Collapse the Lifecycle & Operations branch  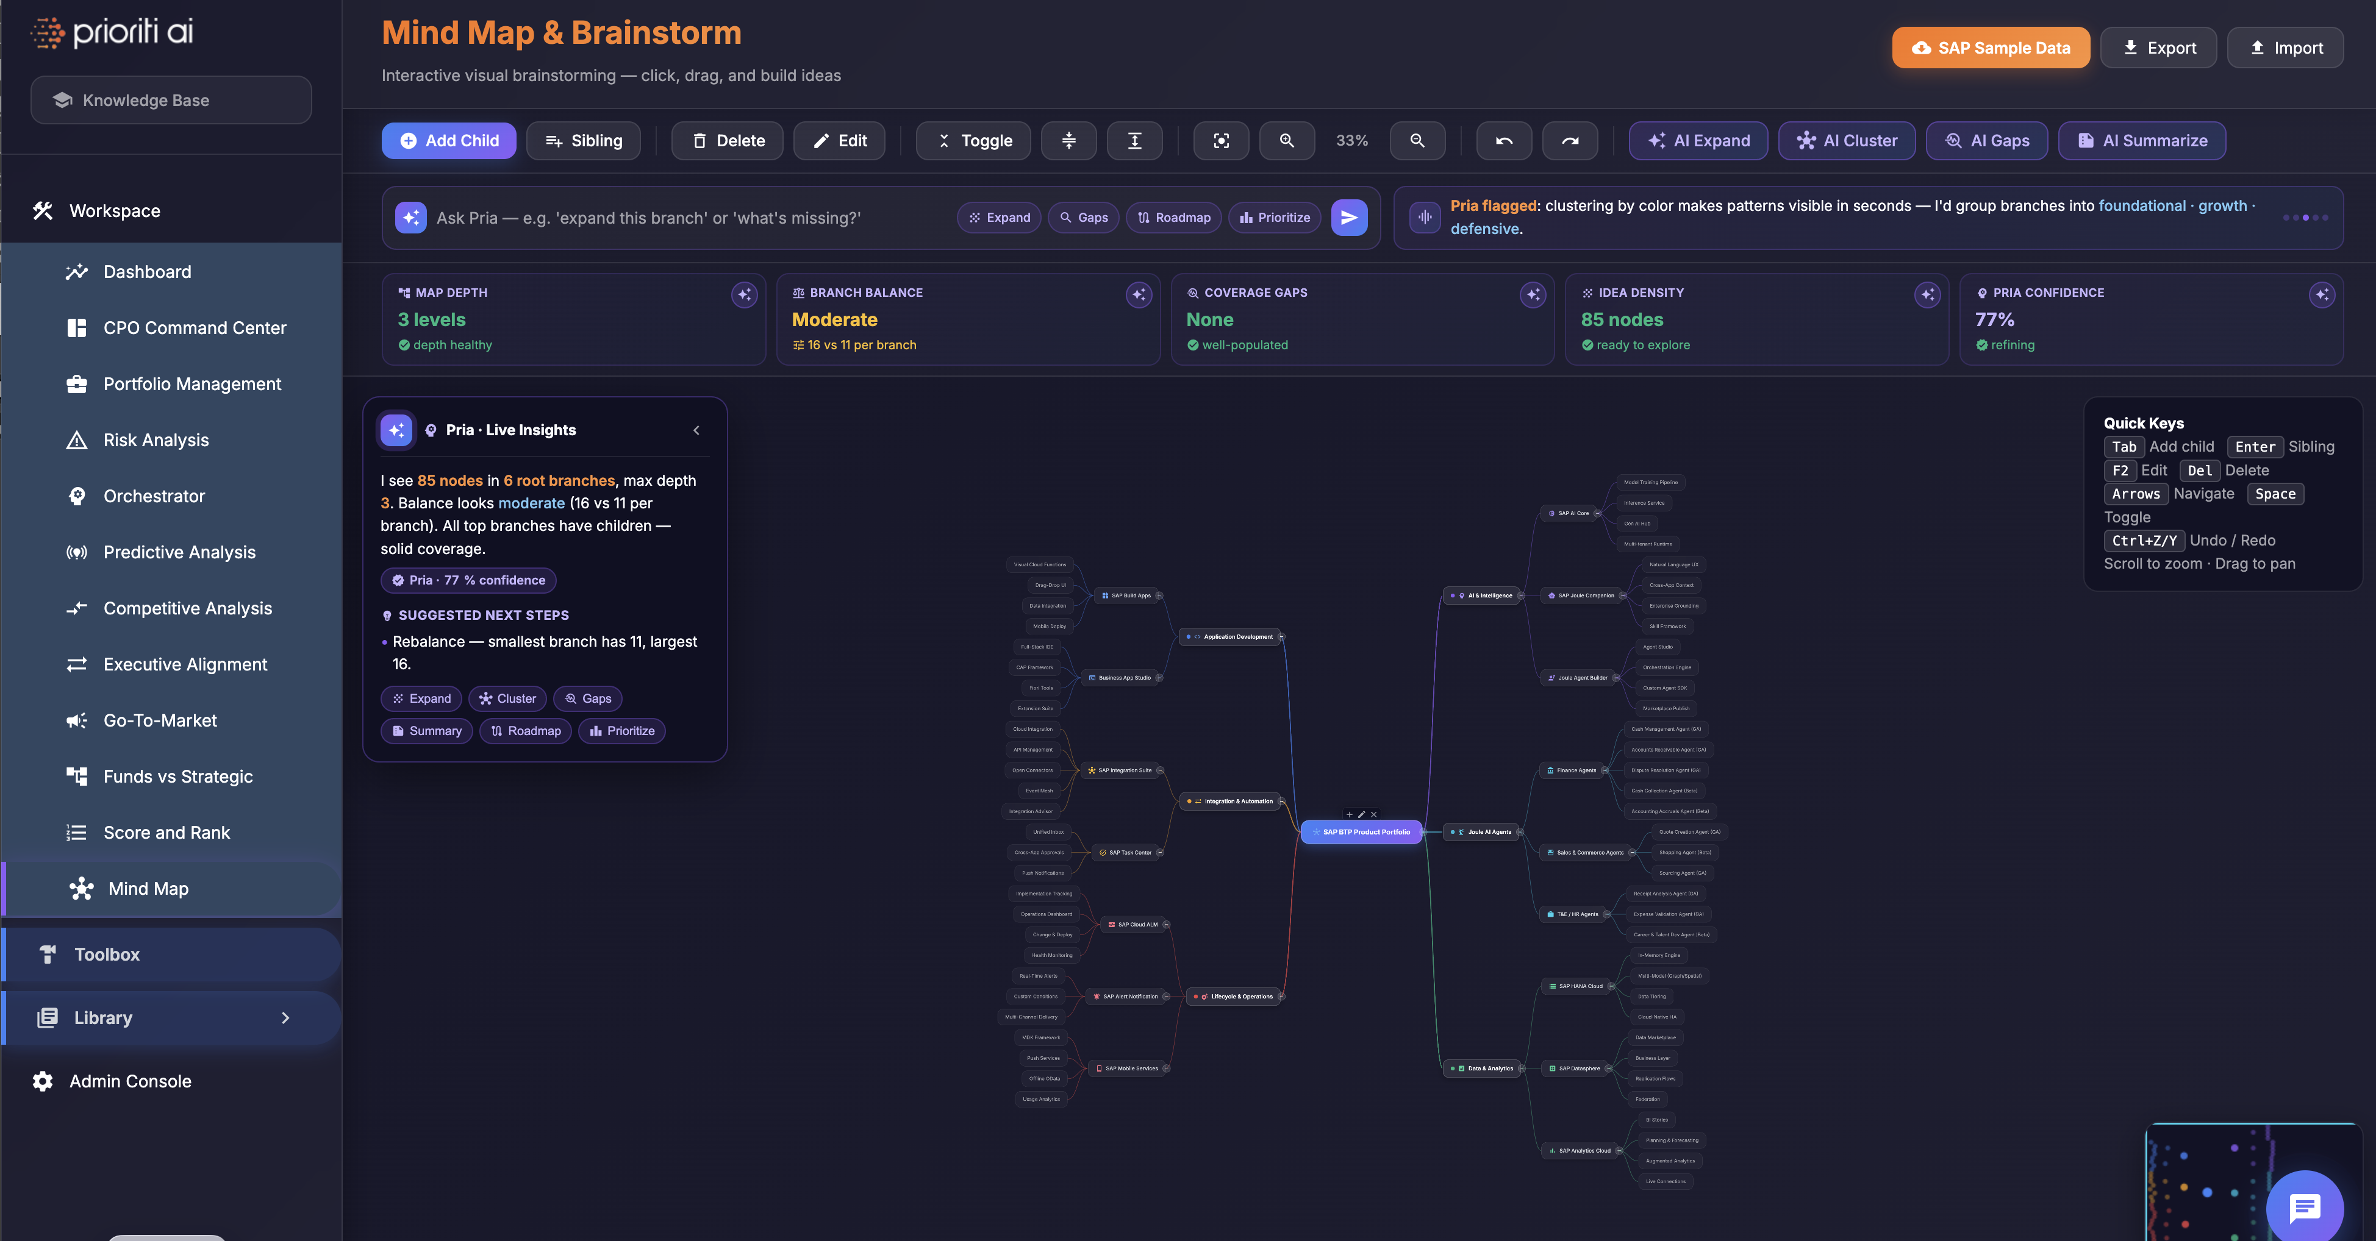click(x=1281, y=997)
